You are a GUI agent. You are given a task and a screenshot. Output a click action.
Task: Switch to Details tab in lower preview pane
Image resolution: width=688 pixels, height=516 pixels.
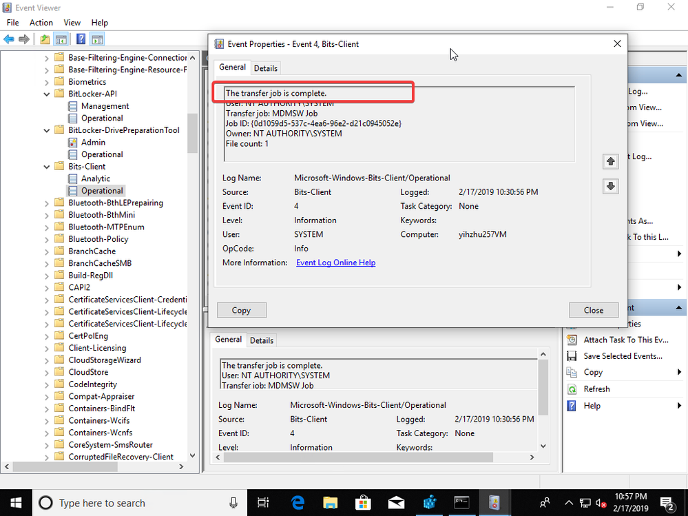pos(262,340)
